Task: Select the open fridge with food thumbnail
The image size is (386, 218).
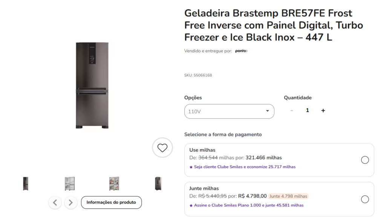Action: 114,183
